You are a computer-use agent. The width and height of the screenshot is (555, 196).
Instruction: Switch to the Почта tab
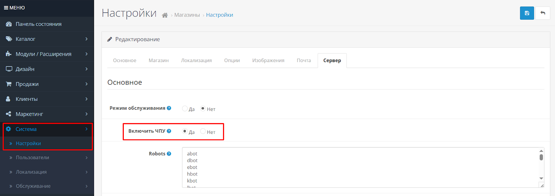pos(304,60)
